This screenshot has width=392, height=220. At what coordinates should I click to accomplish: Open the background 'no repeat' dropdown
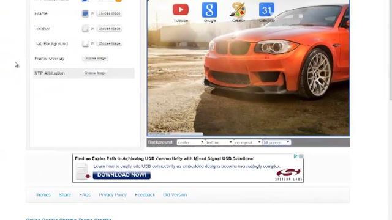pyautogui.click(x=247, y=142)
